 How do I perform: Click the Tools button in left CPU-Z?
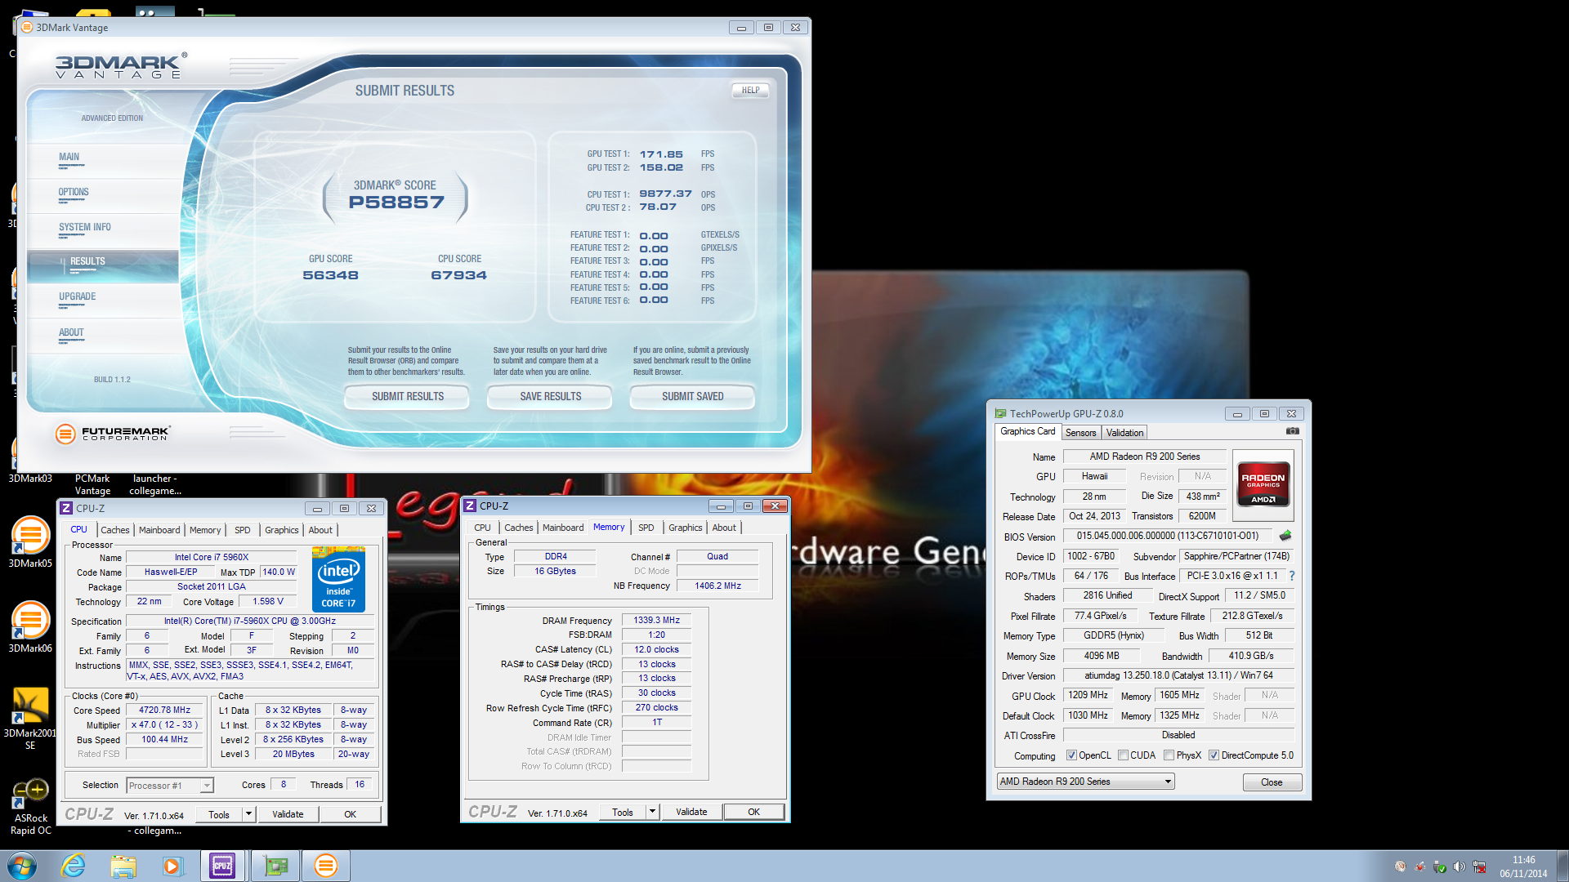pos(219,814)
